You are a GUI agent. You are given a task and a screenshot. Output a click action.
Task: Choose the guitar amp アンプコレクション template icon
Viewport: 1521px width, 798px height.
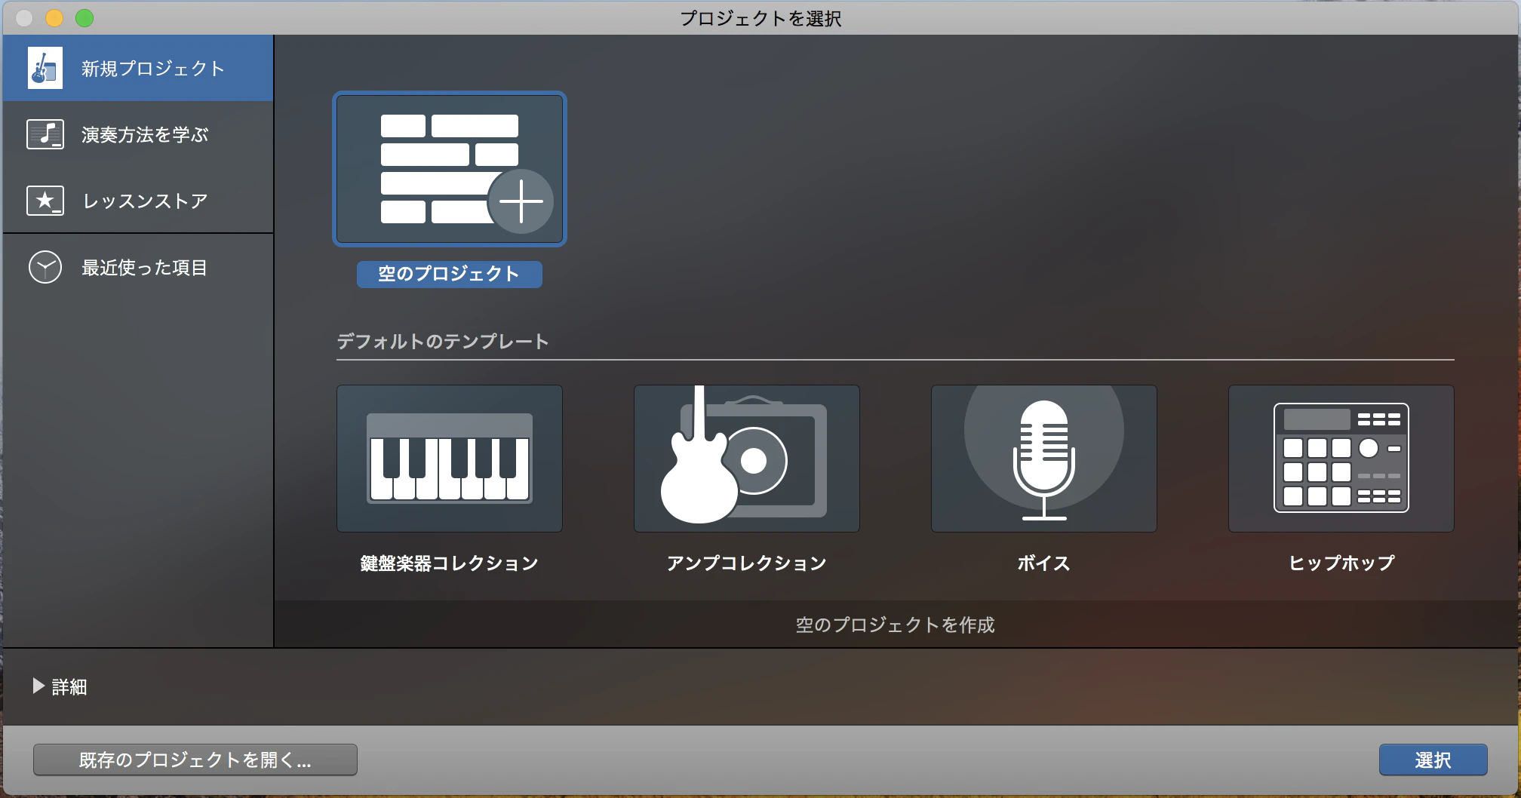pyautogui.click(x=747, y=459)
